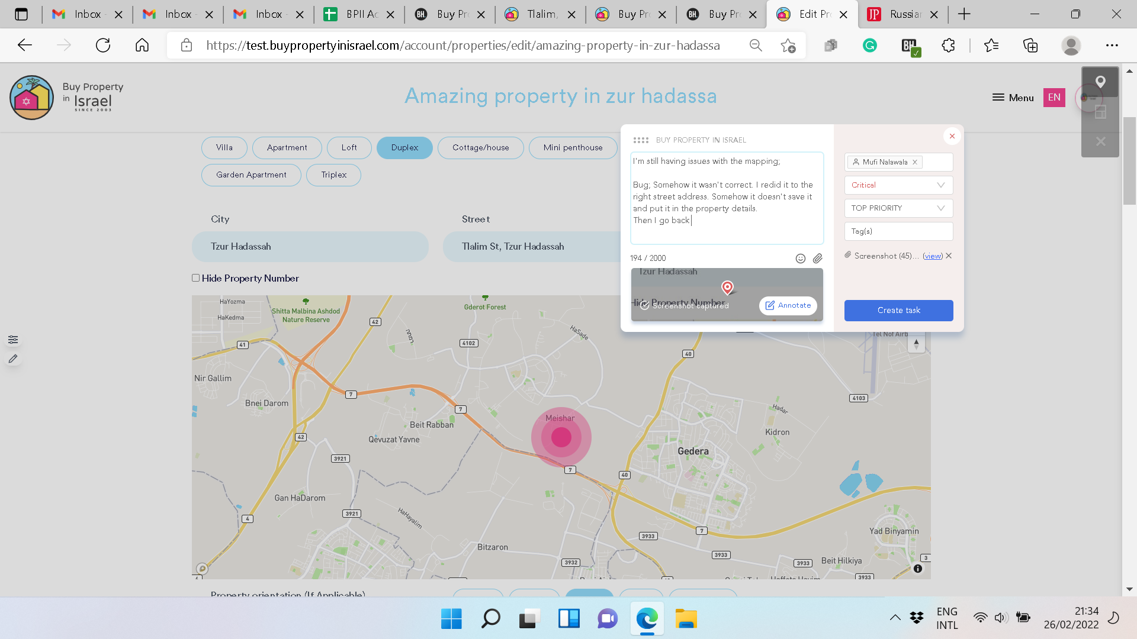Open the hamburger Menu
This screenshot has height=639, width=1137.
pos(1013,98)
